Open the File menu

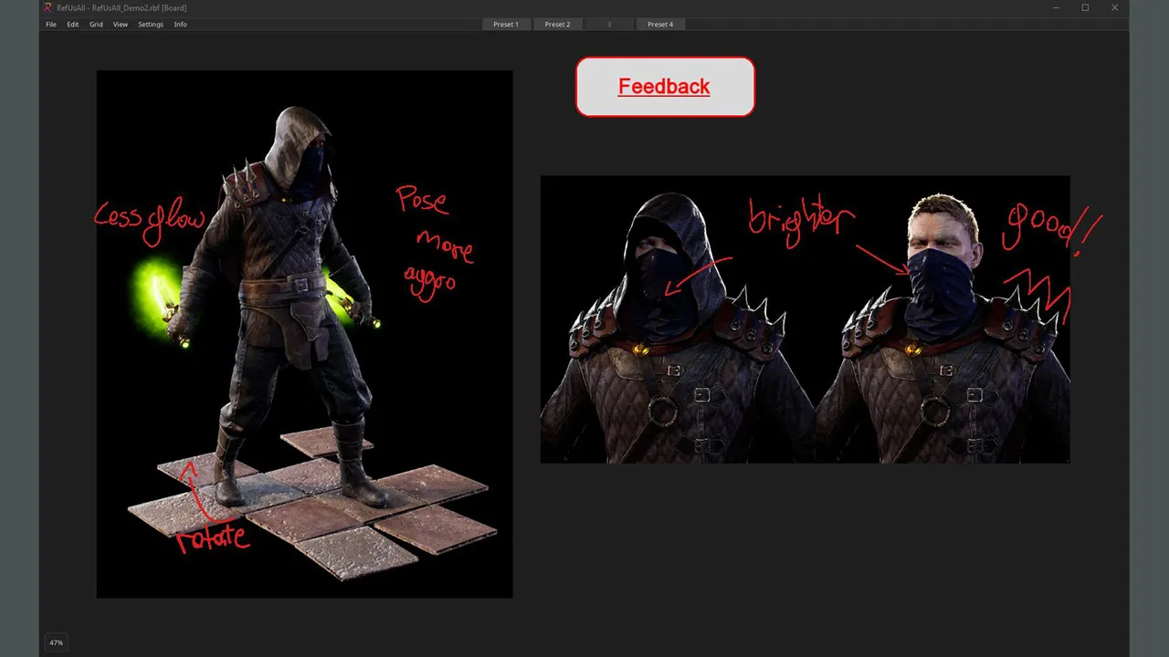tap(51, 25)
